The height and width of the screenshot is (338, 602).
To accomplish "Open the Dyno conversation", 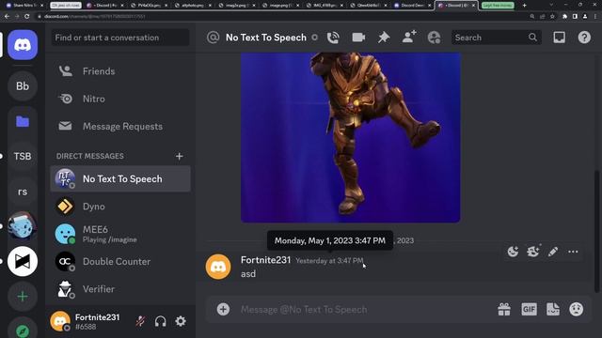I will pos(120,207).
